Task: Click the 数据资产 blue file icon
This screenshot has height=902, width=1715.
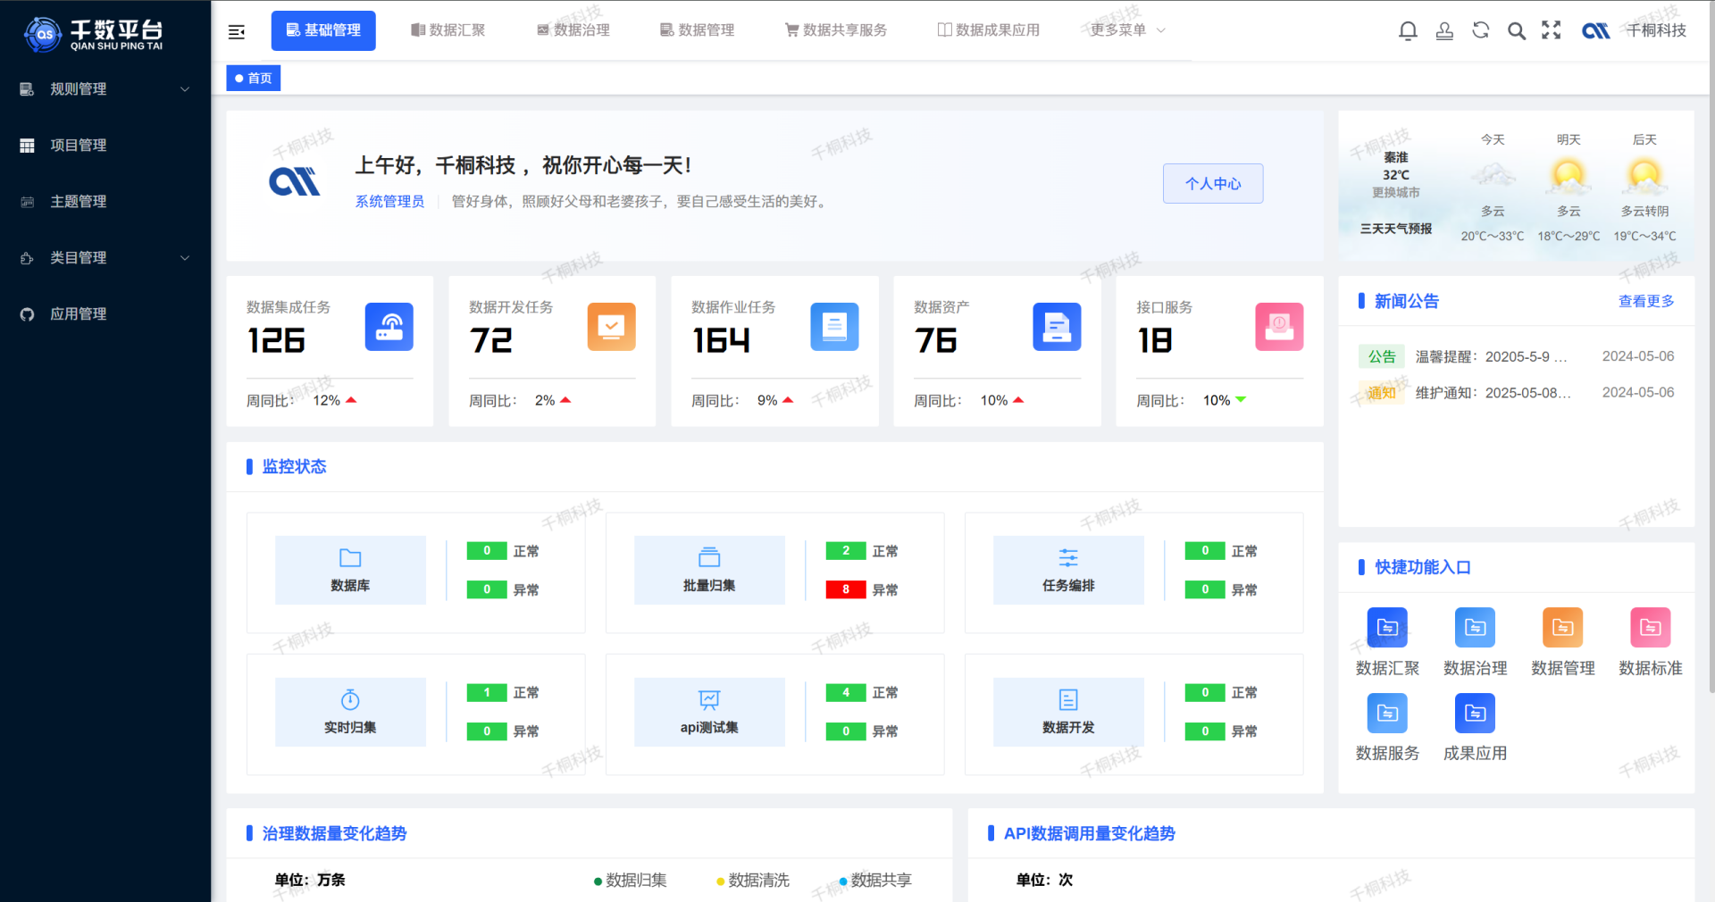Action: [1057, 327]
